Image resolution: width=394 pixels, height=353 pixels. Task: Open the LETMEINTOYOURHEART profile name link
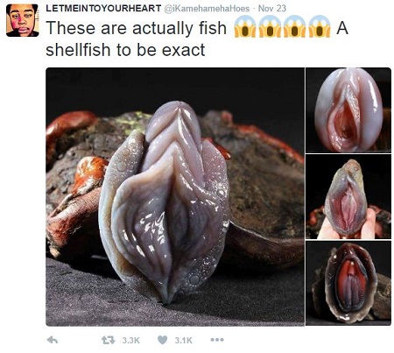pos(103,8)
